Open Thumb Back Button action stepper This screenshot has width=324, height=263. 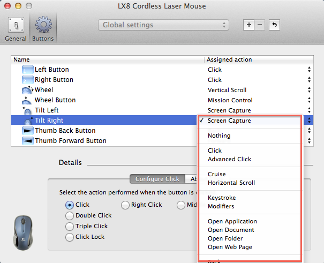[x=309, y=130]
